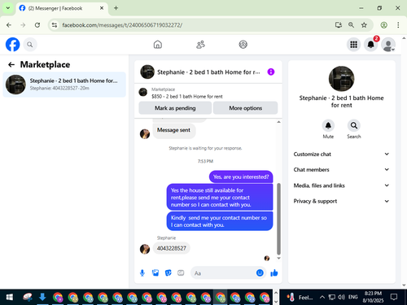Open Windows Start button
The height and width of the screenshot is (305, 407).
click(x=10, y=297)
